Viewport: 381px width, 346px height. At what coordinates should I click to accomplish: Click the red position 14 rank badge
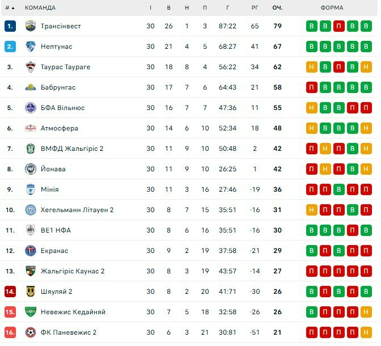click(x=10, y=292)
